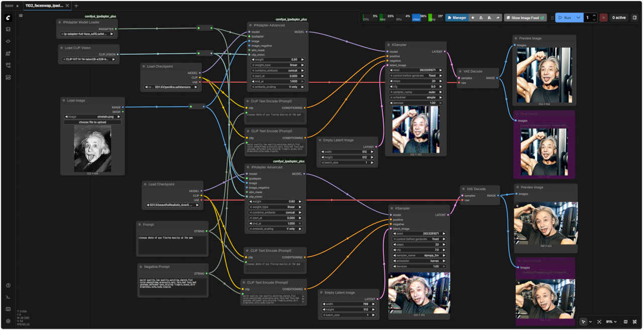The height and width of the screenshot is (330, 643).
Task: Toggle the side panel layout icon top right
Action: pos(634,18)
